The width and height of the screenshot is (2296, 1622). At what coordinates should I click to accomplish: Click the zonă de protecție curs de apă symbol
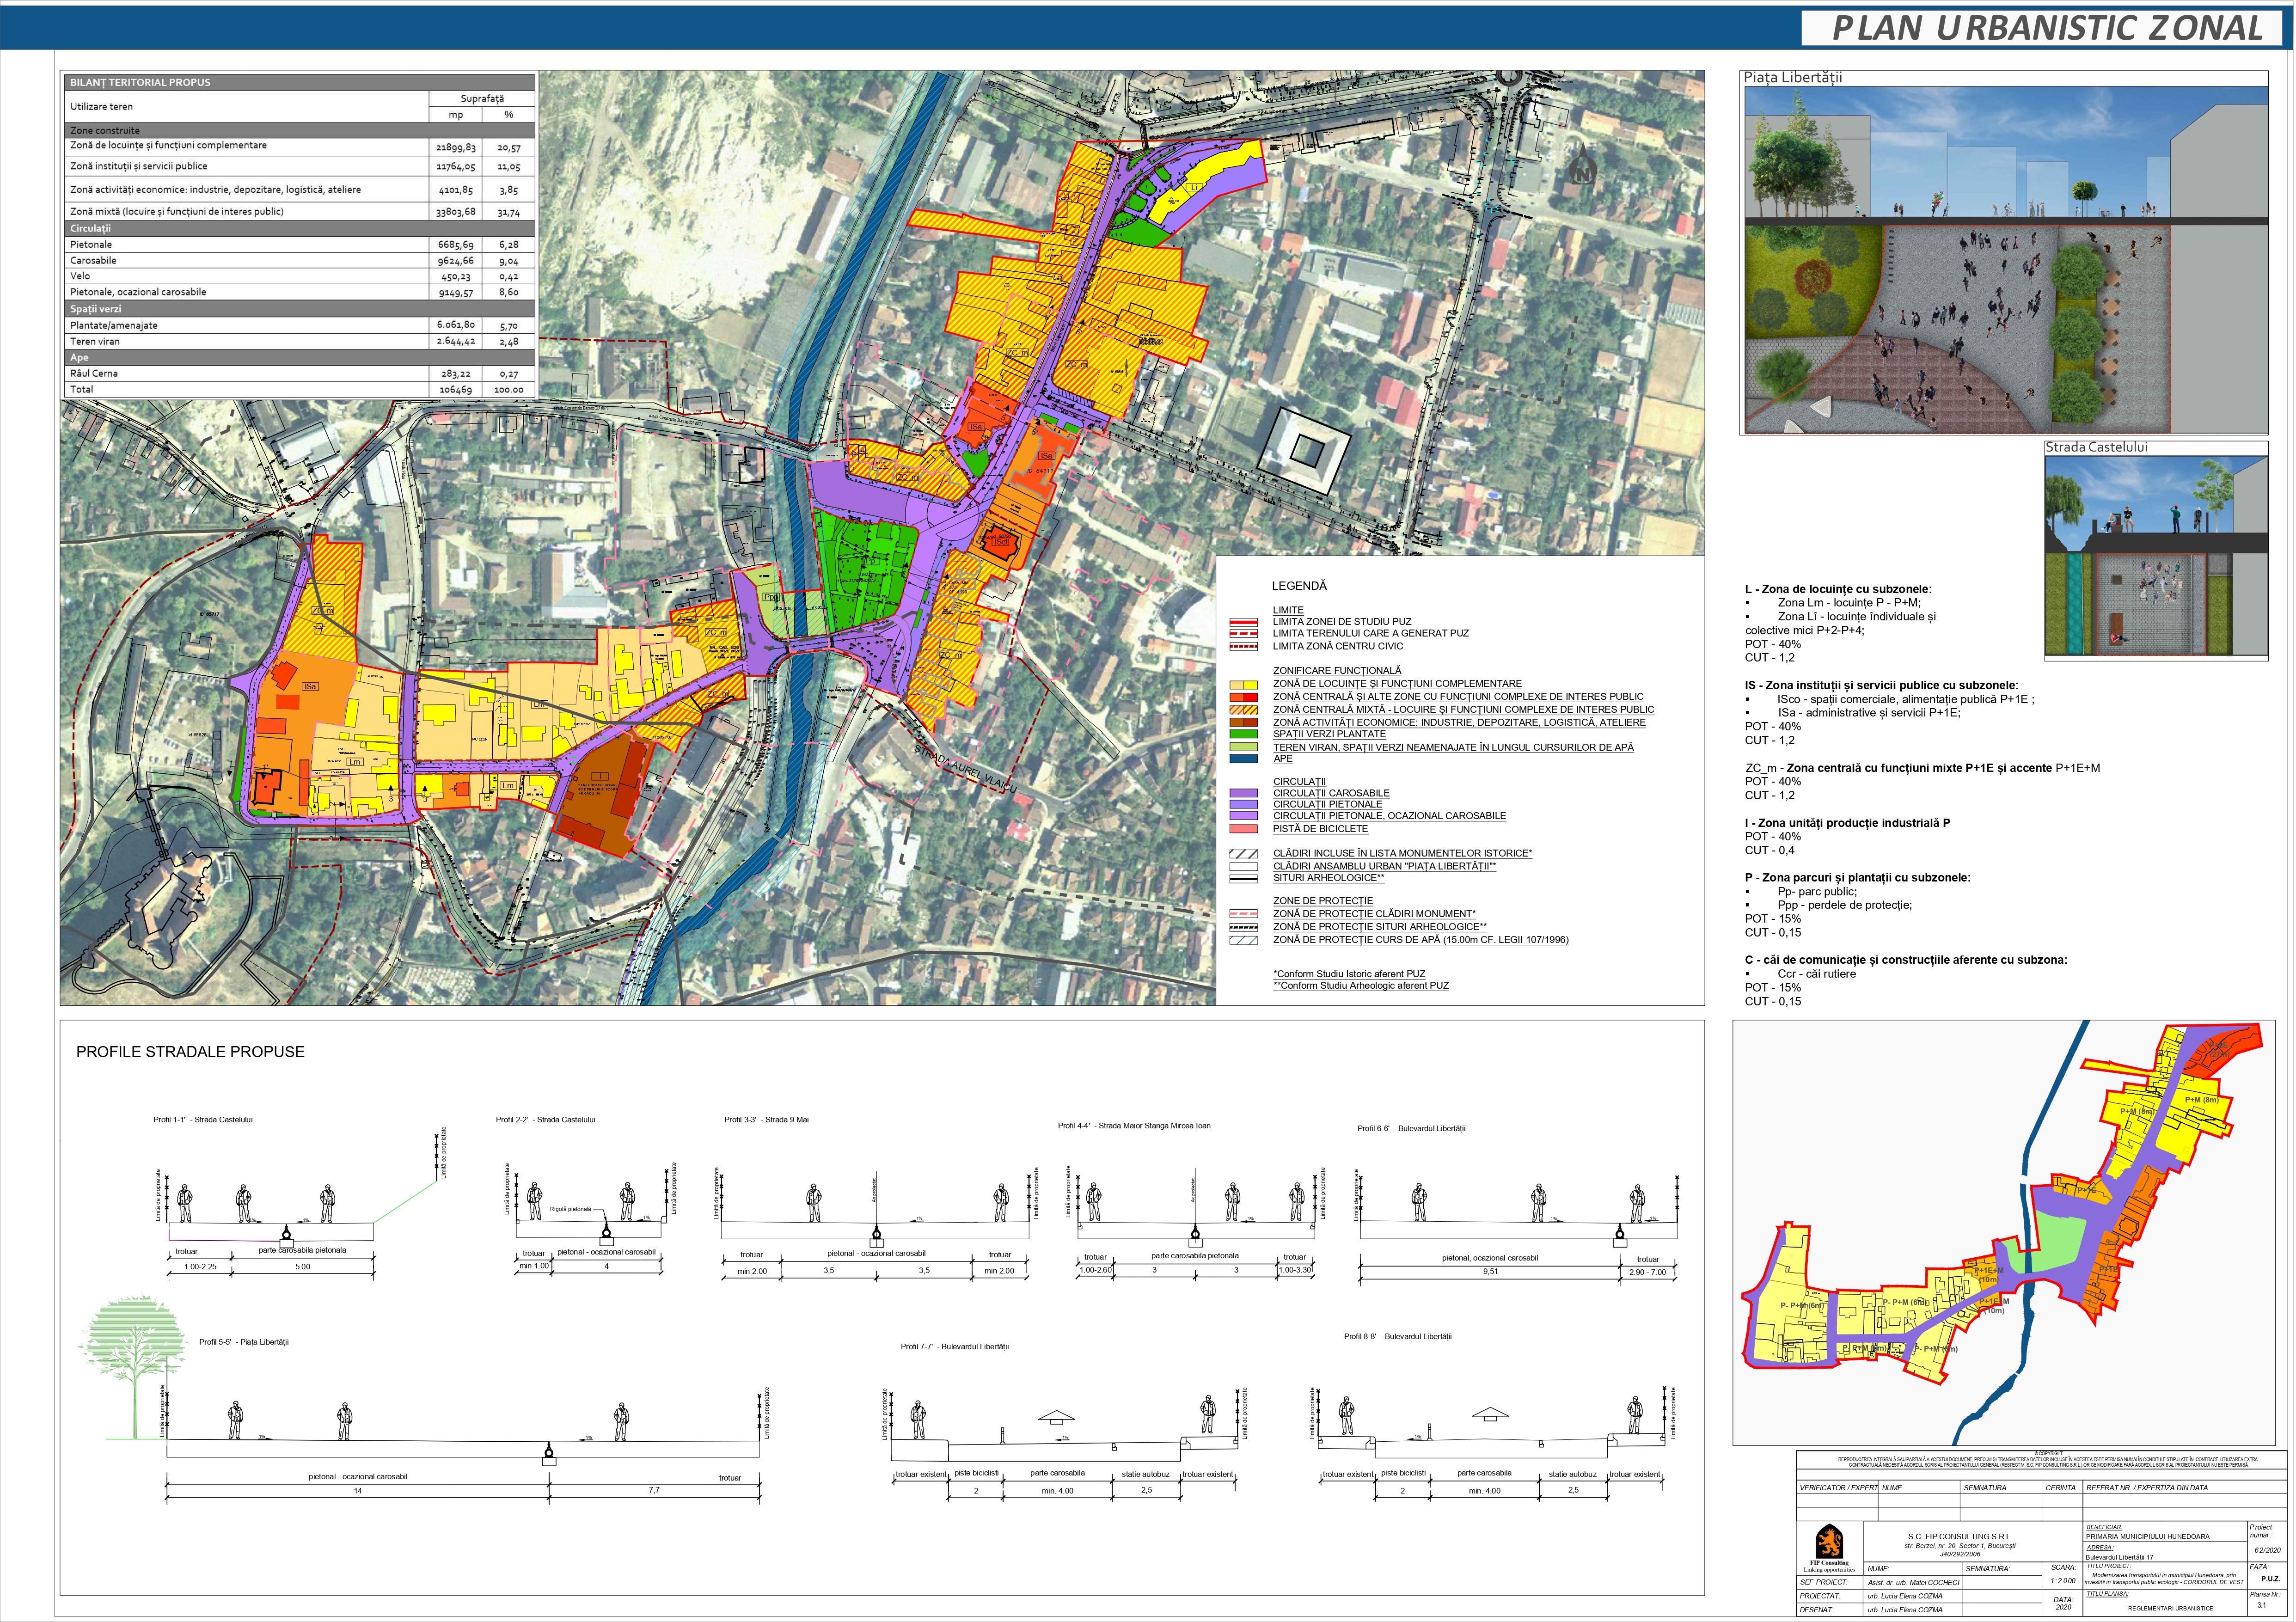click(1243, 940)
